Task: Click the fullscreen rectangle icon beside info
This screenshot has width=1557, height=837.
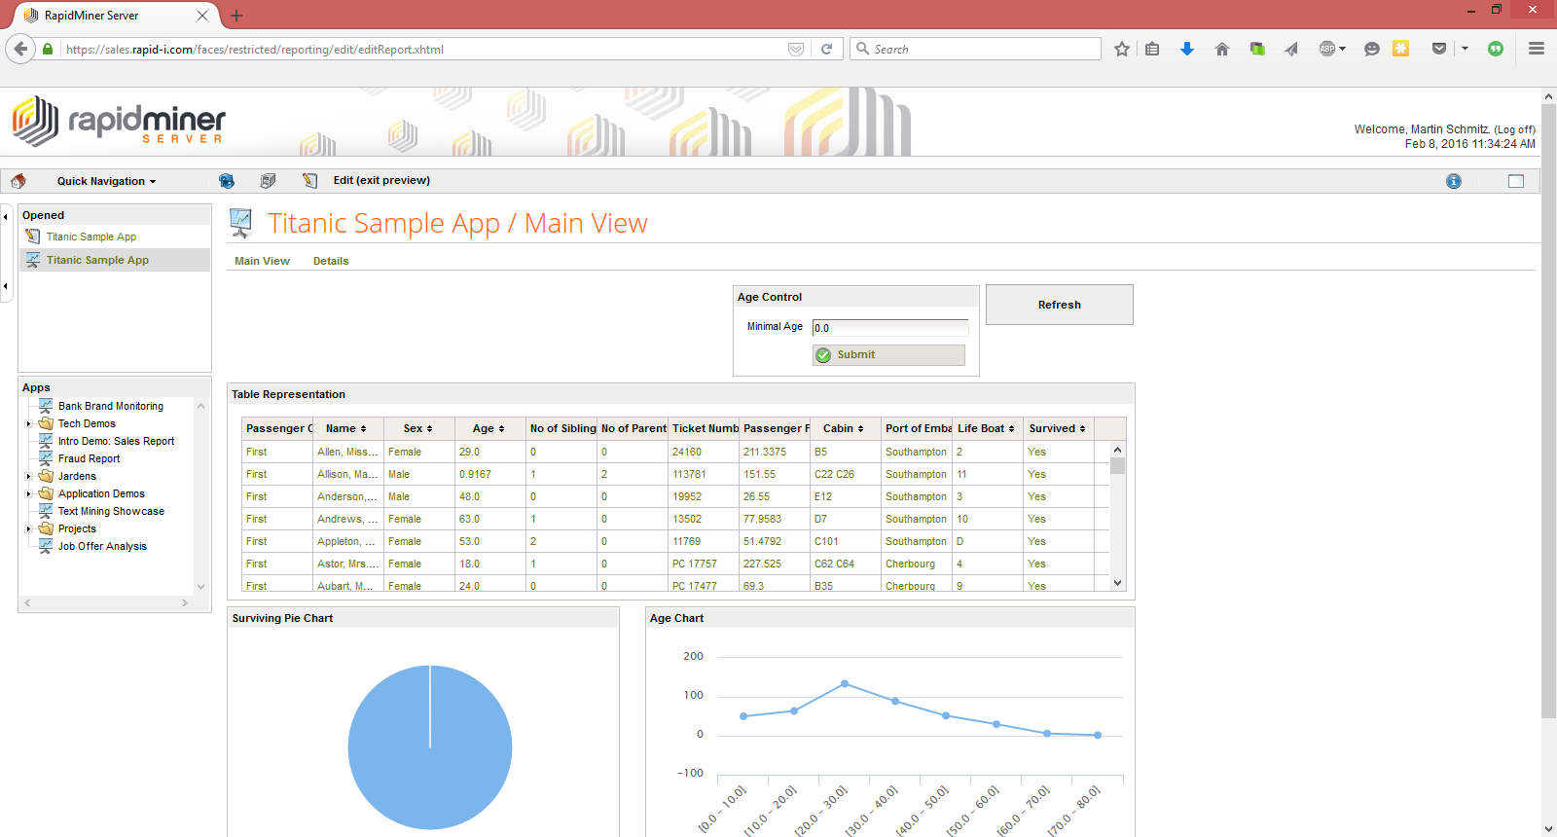Action: [x=1515, y=181]
